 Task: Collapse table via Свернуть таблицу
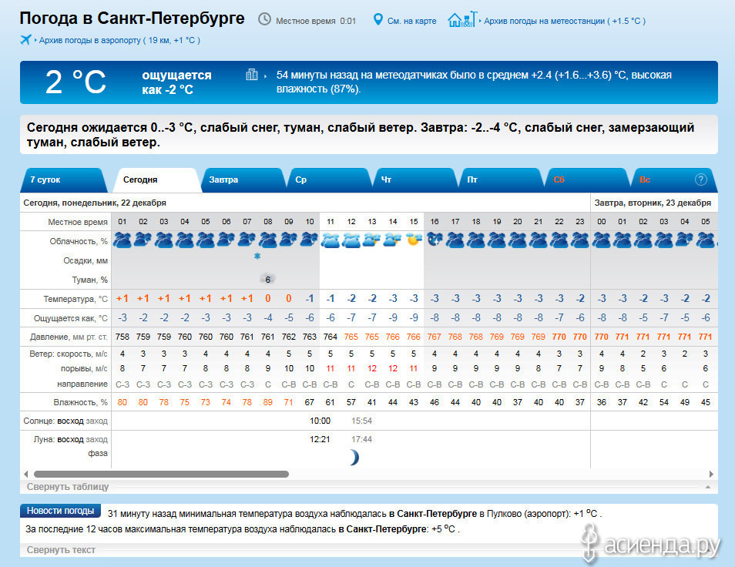tap(68, 487)
